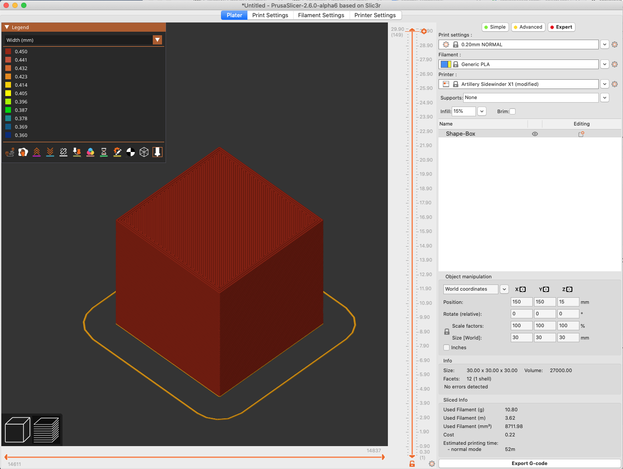The width and height of the screenshot is (623, 469).
Task: Switch to Print Settings tab
Action: pos(270,15)
